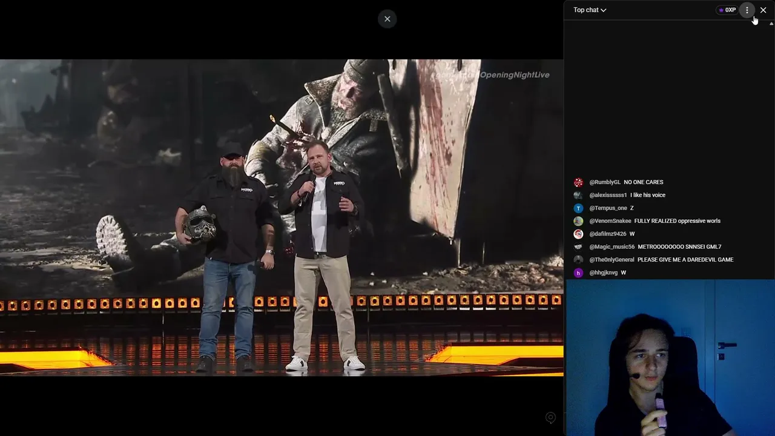Click the purple h avatar of @hhgjknvg
775x436 pixels.
(x=578, y=272)
